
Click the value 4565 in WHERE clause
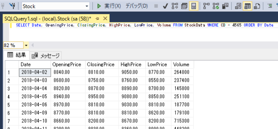(237, 25)
